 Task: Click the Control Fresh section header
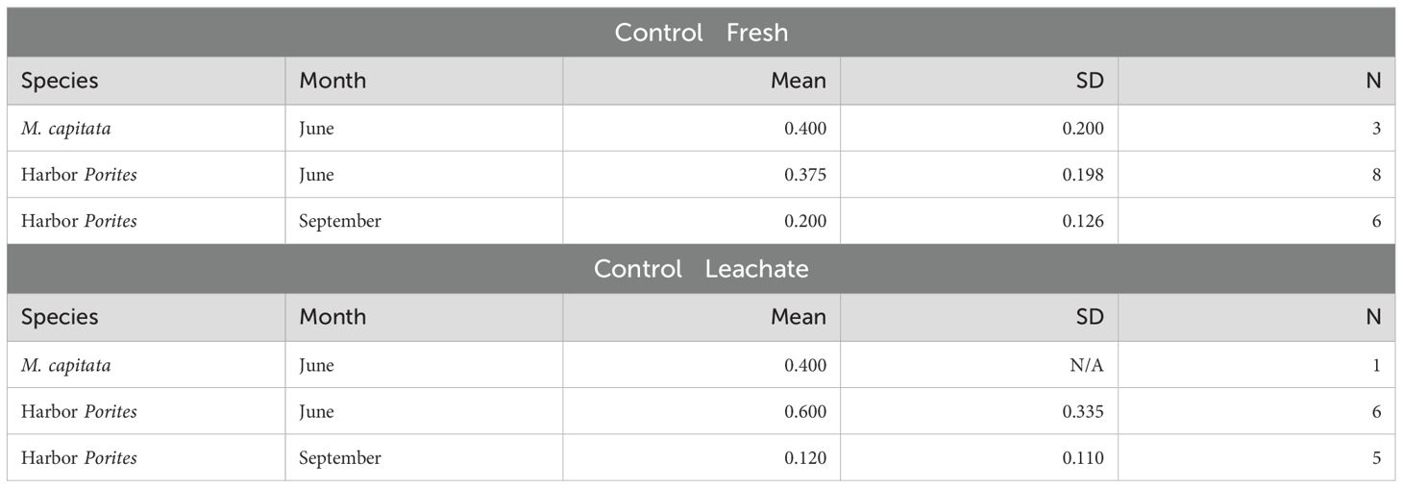(701, 33)
